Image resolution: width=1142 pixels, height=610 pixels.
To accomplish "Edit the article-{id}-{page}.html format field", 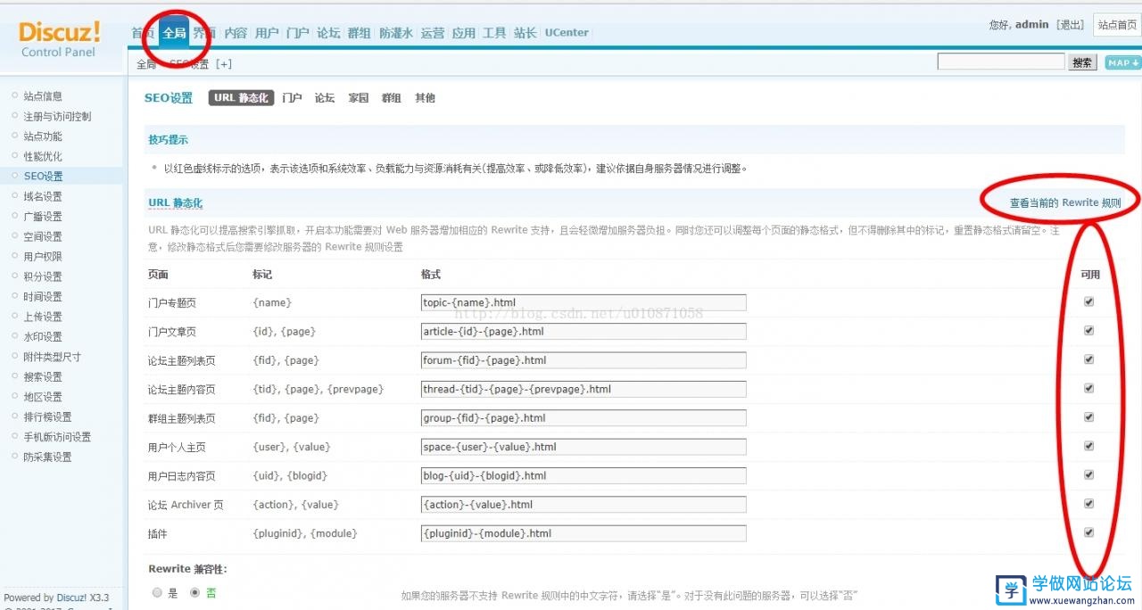I will click(x=583, y=330).
